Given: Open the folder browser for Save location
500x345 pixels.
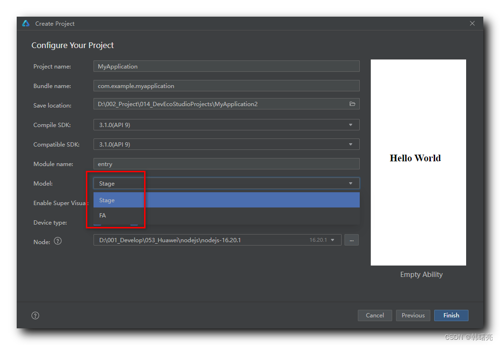Looking at the screenshot, I should [352, 104].
